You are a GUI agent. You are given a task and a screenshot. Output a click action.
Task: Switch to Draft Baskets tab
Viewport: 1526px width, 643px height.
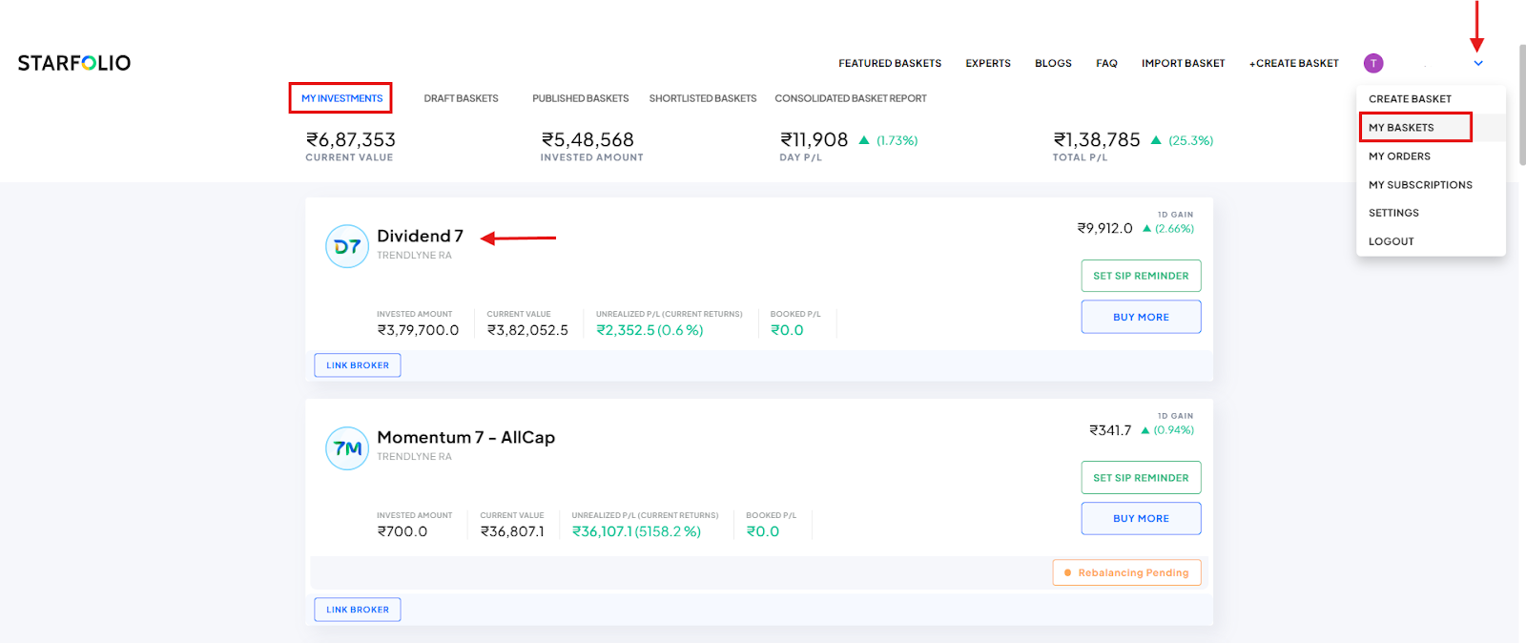(461, 98)
